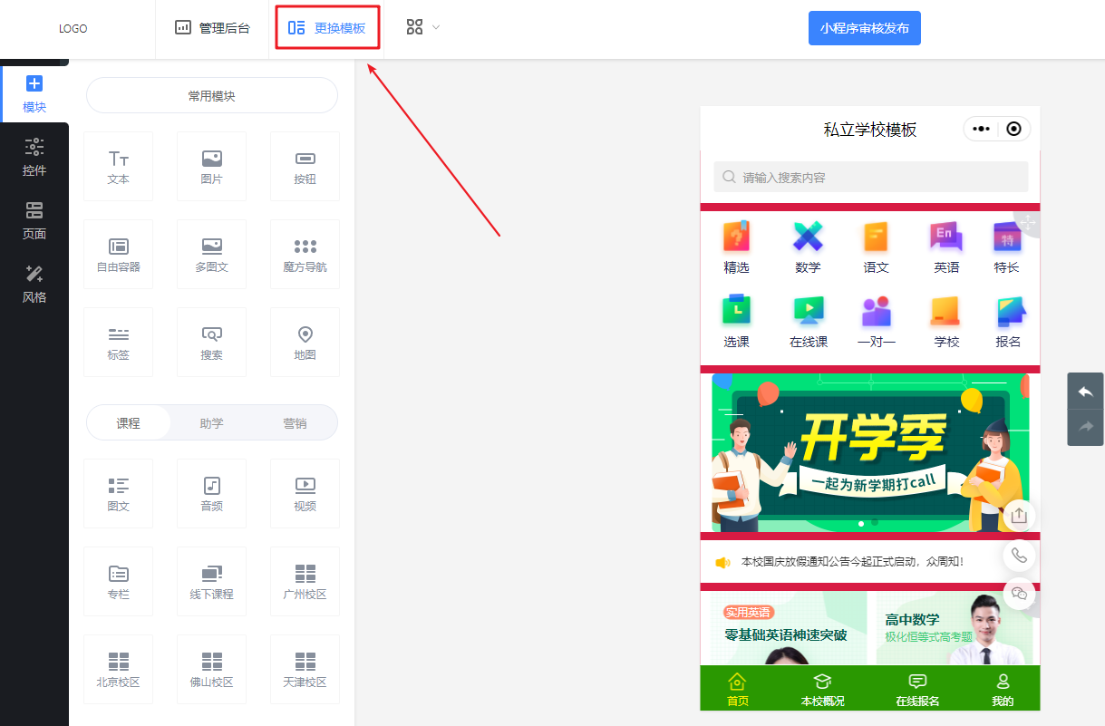
Task: Insert the 自由容器 module
Action: point(118,255)
